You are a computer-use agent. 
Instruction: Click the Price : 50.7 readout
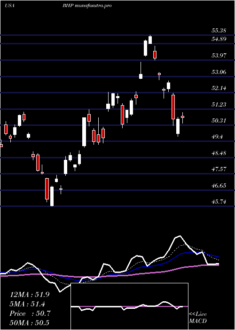click(x=30, y=313)
